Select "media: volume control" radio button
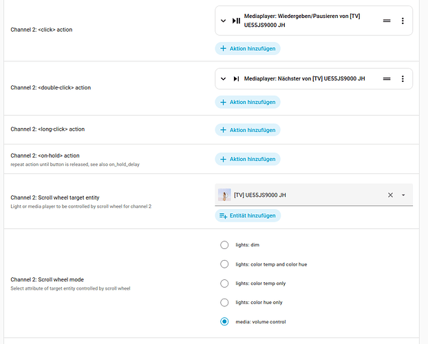This screenshot has width=428, height=344. click(224, 321)
